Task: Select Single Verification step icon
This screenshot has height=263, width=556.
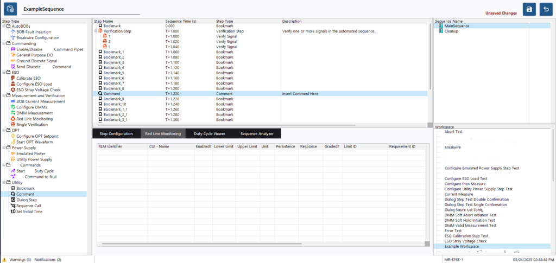Action: pyautogui.click(x=14, y=125)
